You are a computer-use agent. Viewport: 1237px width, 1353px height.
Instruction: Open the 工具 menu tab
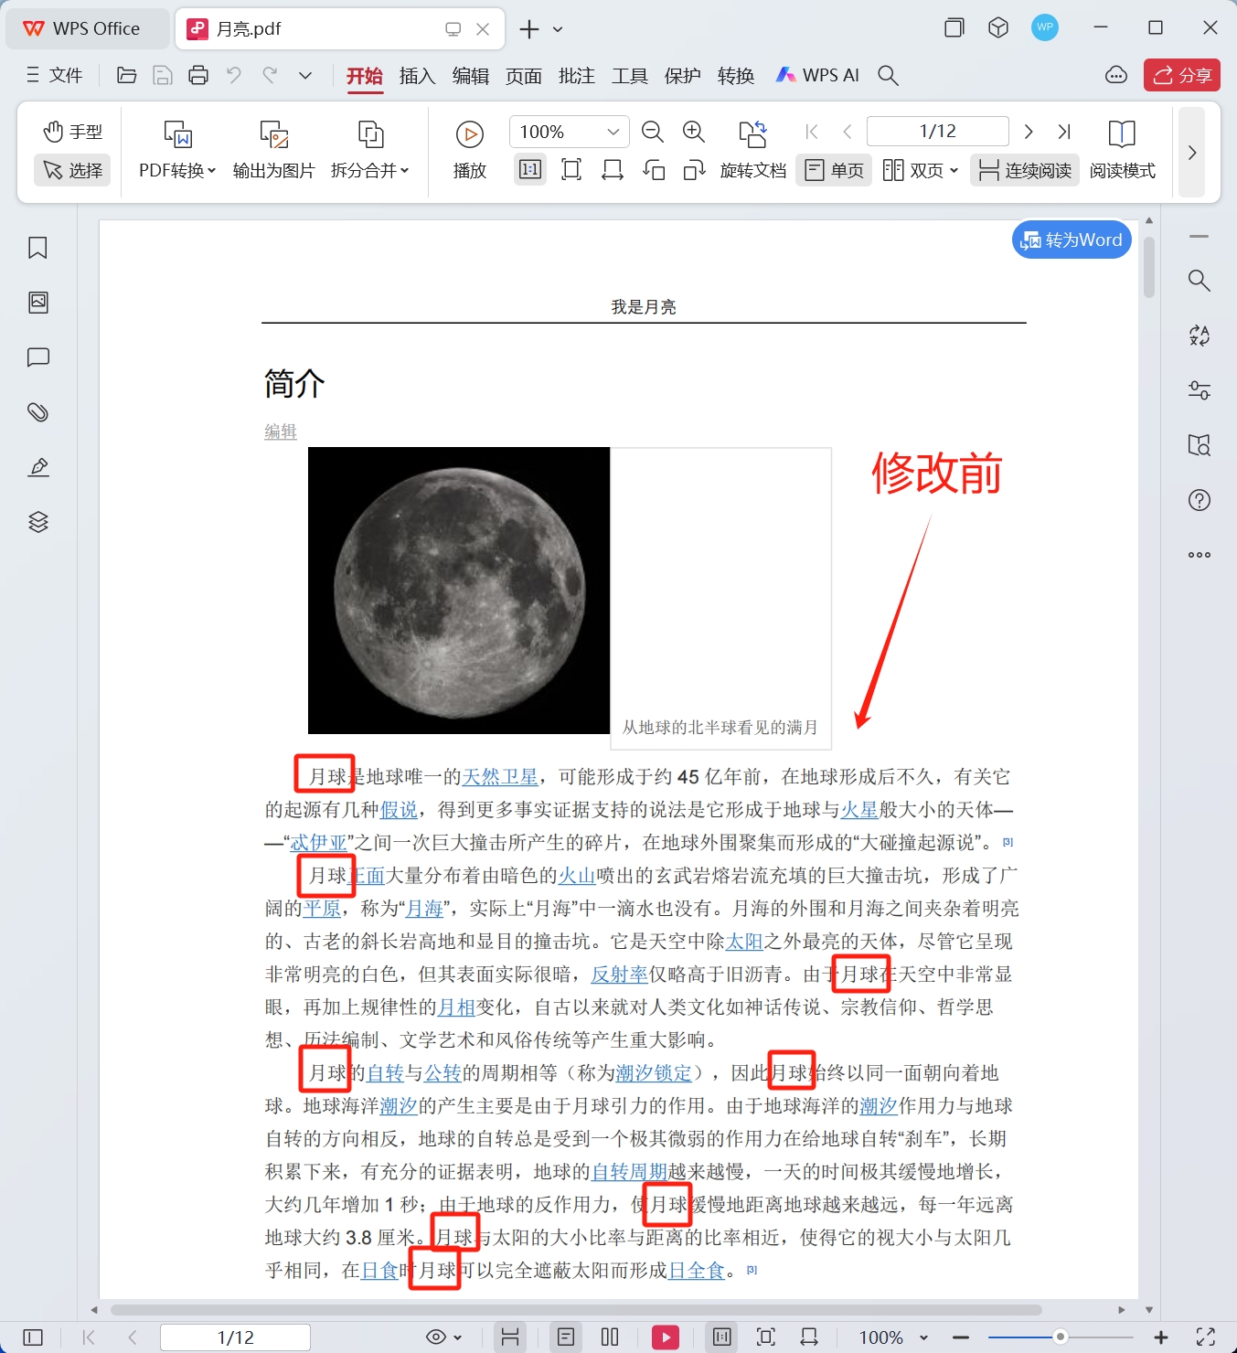(x=629, y=76)
